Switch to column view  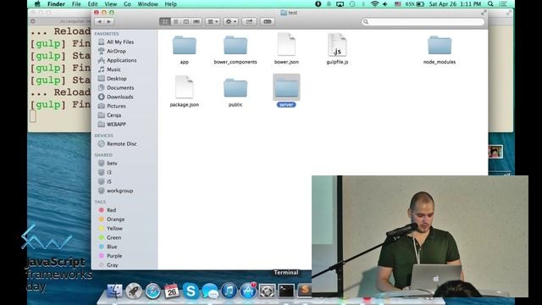coord(185,21)
